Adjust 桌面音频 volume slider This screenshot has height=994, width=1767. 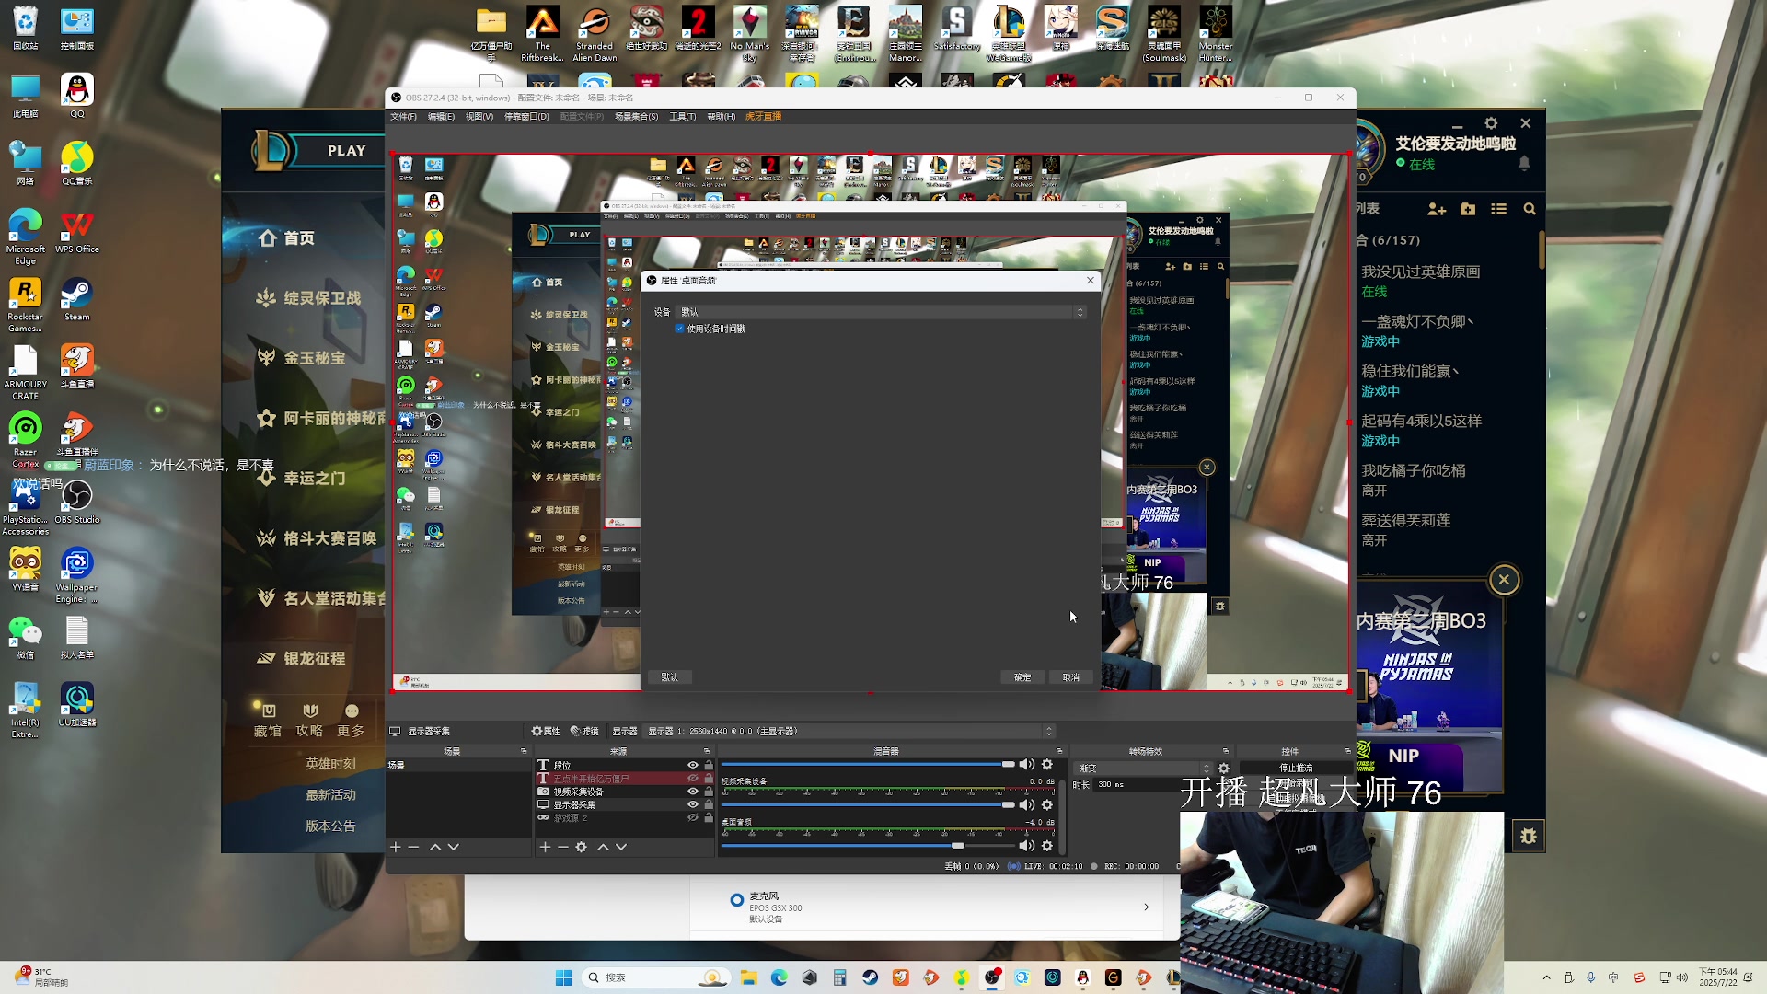point(869,845)
